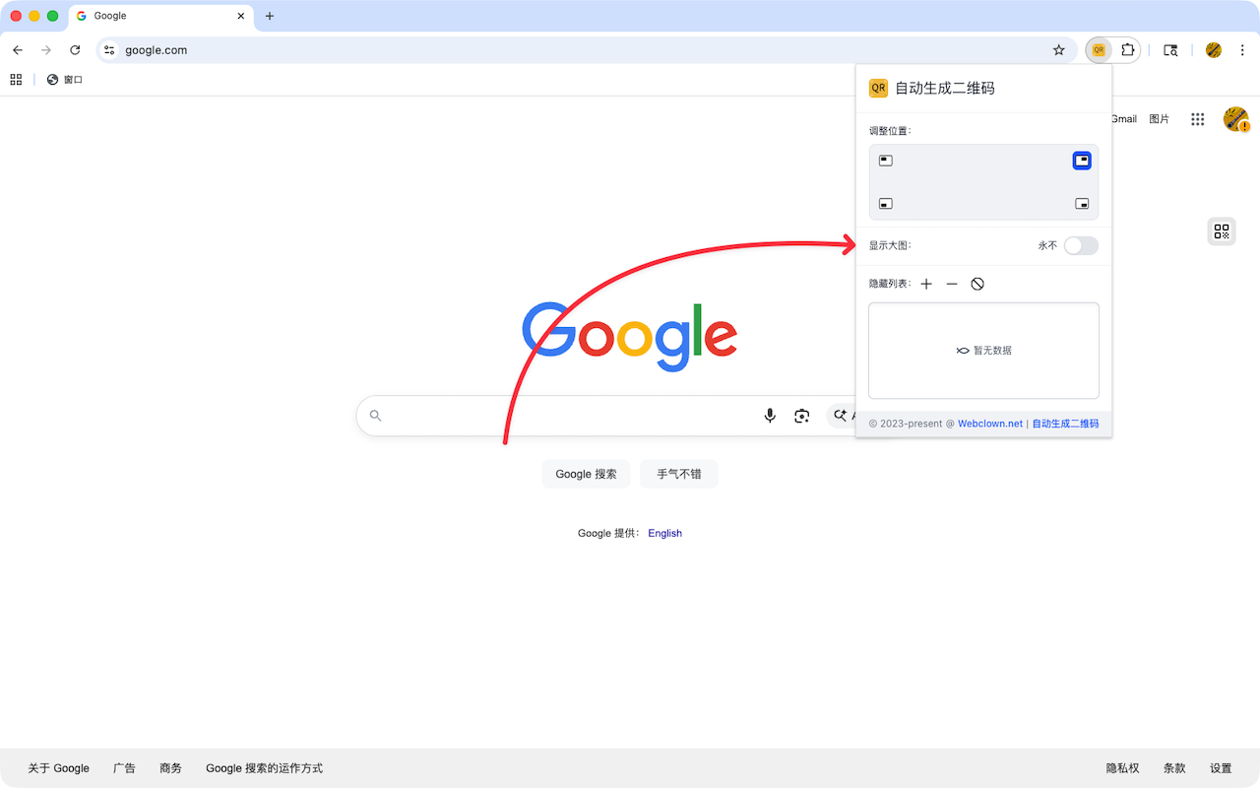The width and height of the screenshot is (1260, 788).
Task: Search by image with the lens icon
Action: [802, 416]
